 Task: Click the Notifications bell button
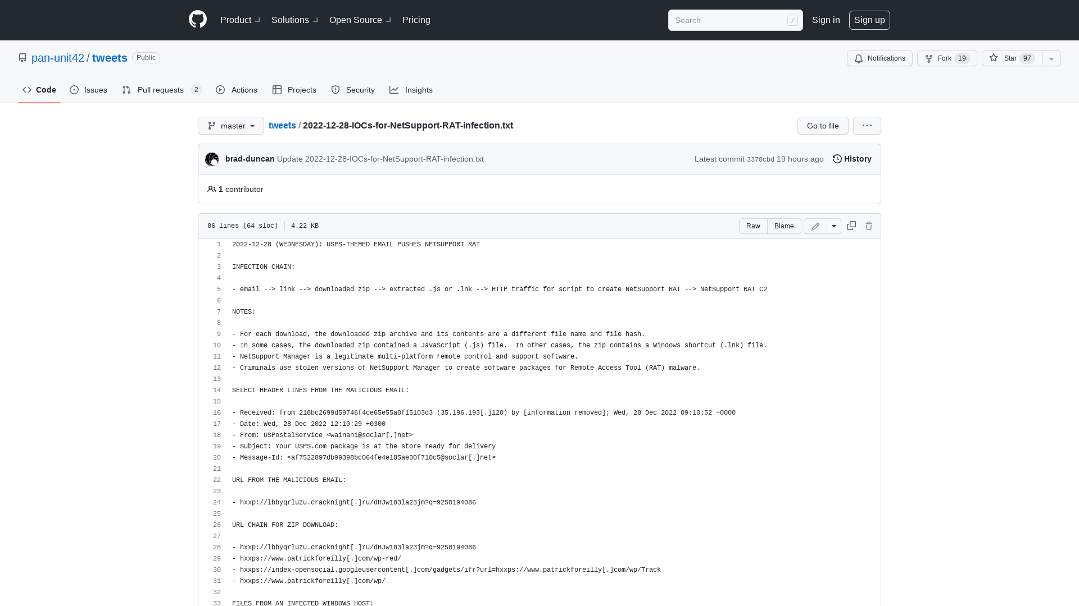[879, 58]
